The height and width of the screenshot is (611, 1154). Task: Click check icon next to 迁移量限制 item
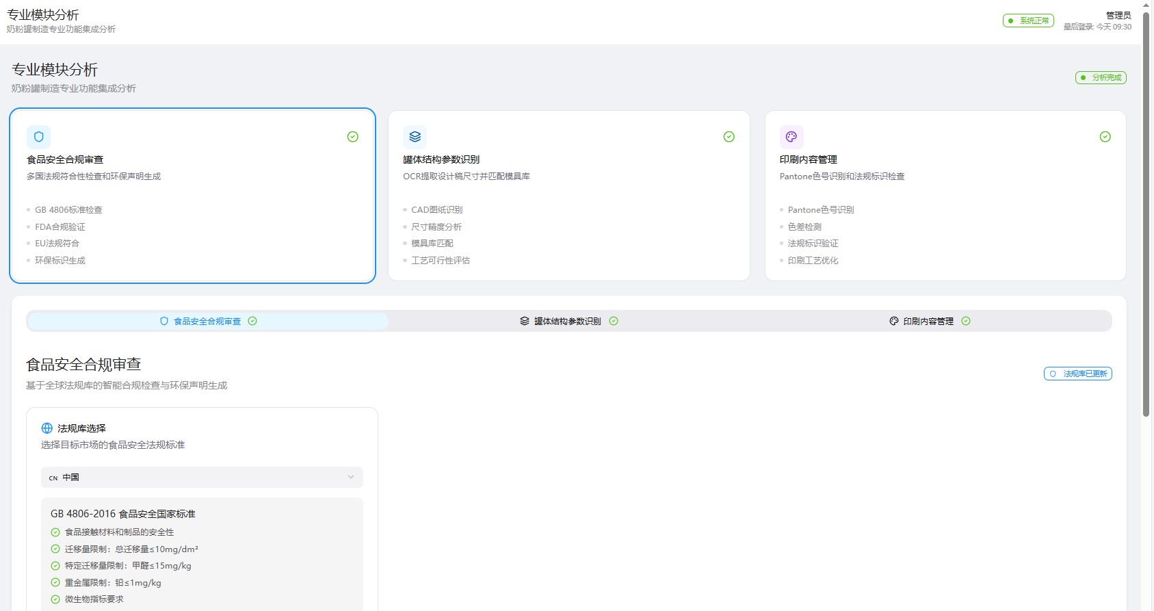[x=55, y=549]
